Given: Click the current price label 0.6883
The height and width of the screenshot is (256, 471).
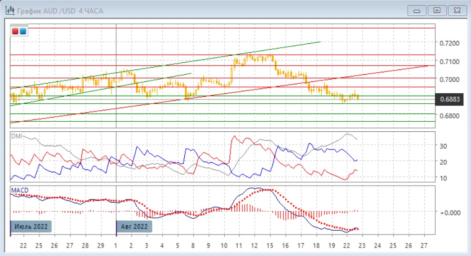Looking at the screenshot, I should click(x=450, y=99).
